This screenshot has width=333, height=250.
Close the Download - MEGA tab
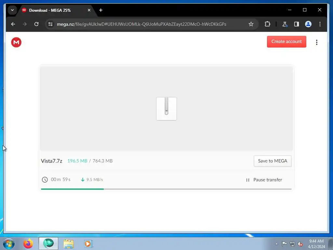[x=89, y=10]
